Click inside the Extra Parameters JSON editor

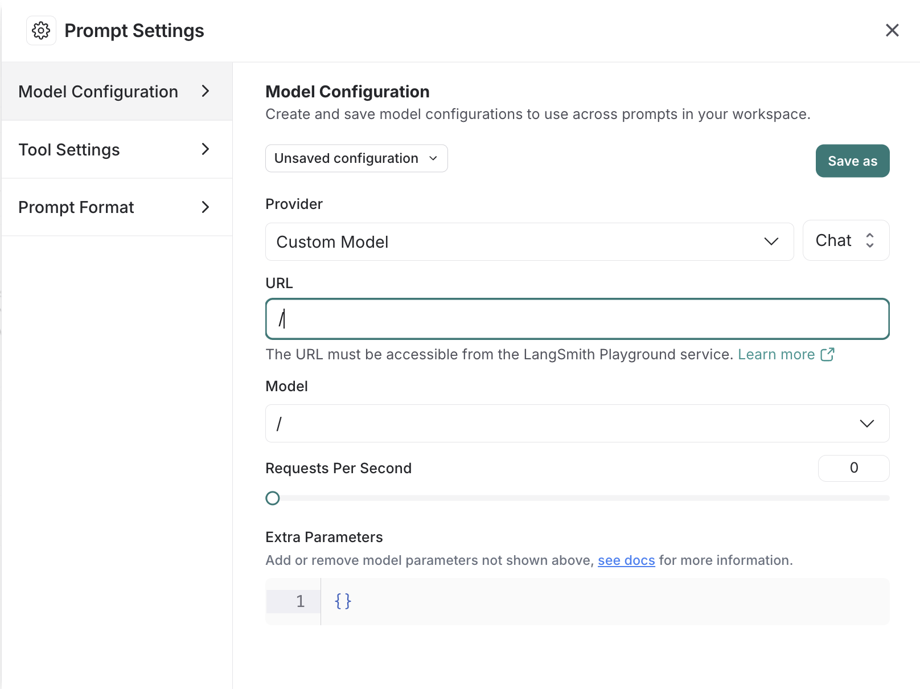point(603,601)
